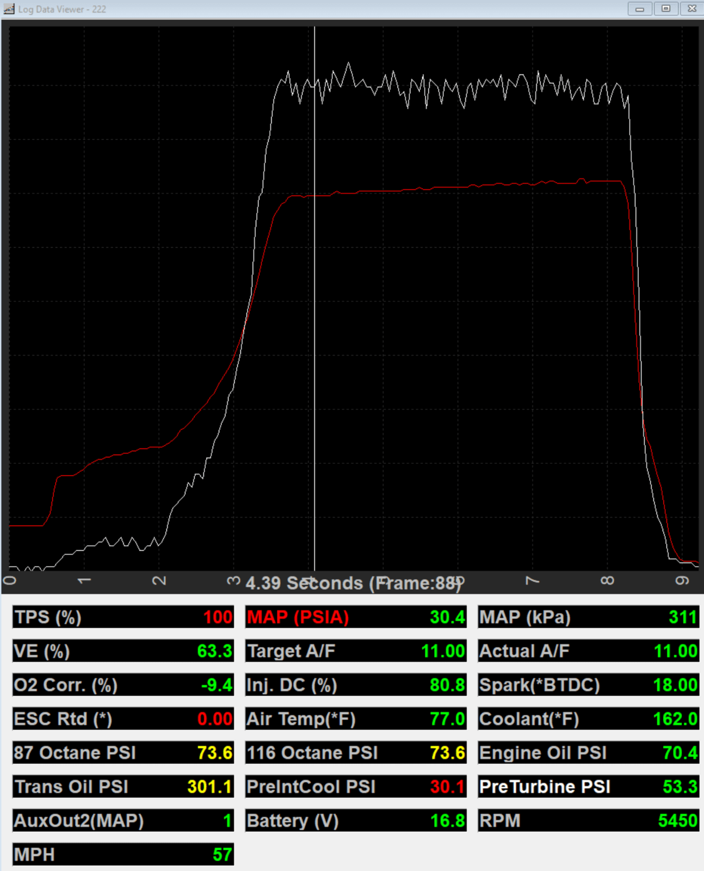Screen dimensions: 704x871
Task: Click time axis label 7
Action: (532, 581)
